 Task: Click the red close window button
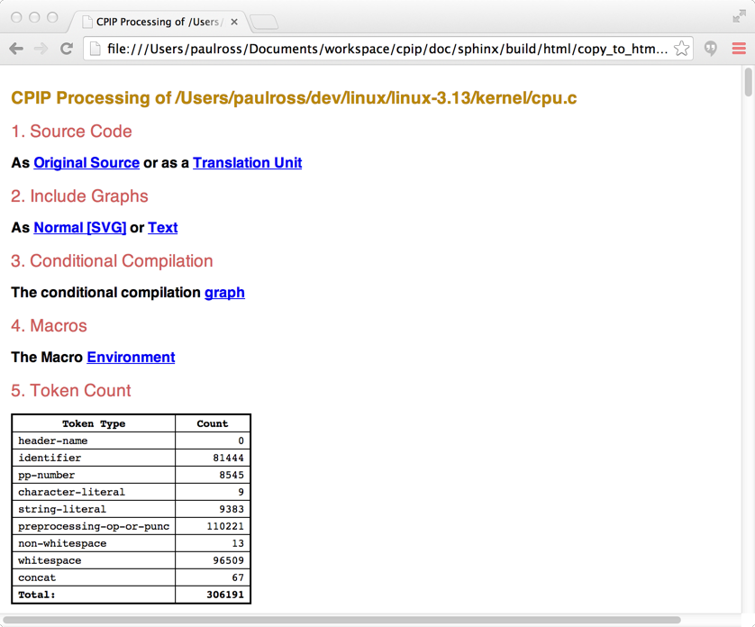click(16, 17)
